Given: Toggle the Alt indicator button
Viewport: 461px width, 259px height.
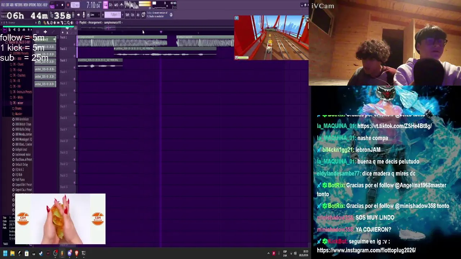Looking at the screenshot, I should coord(138,15).
